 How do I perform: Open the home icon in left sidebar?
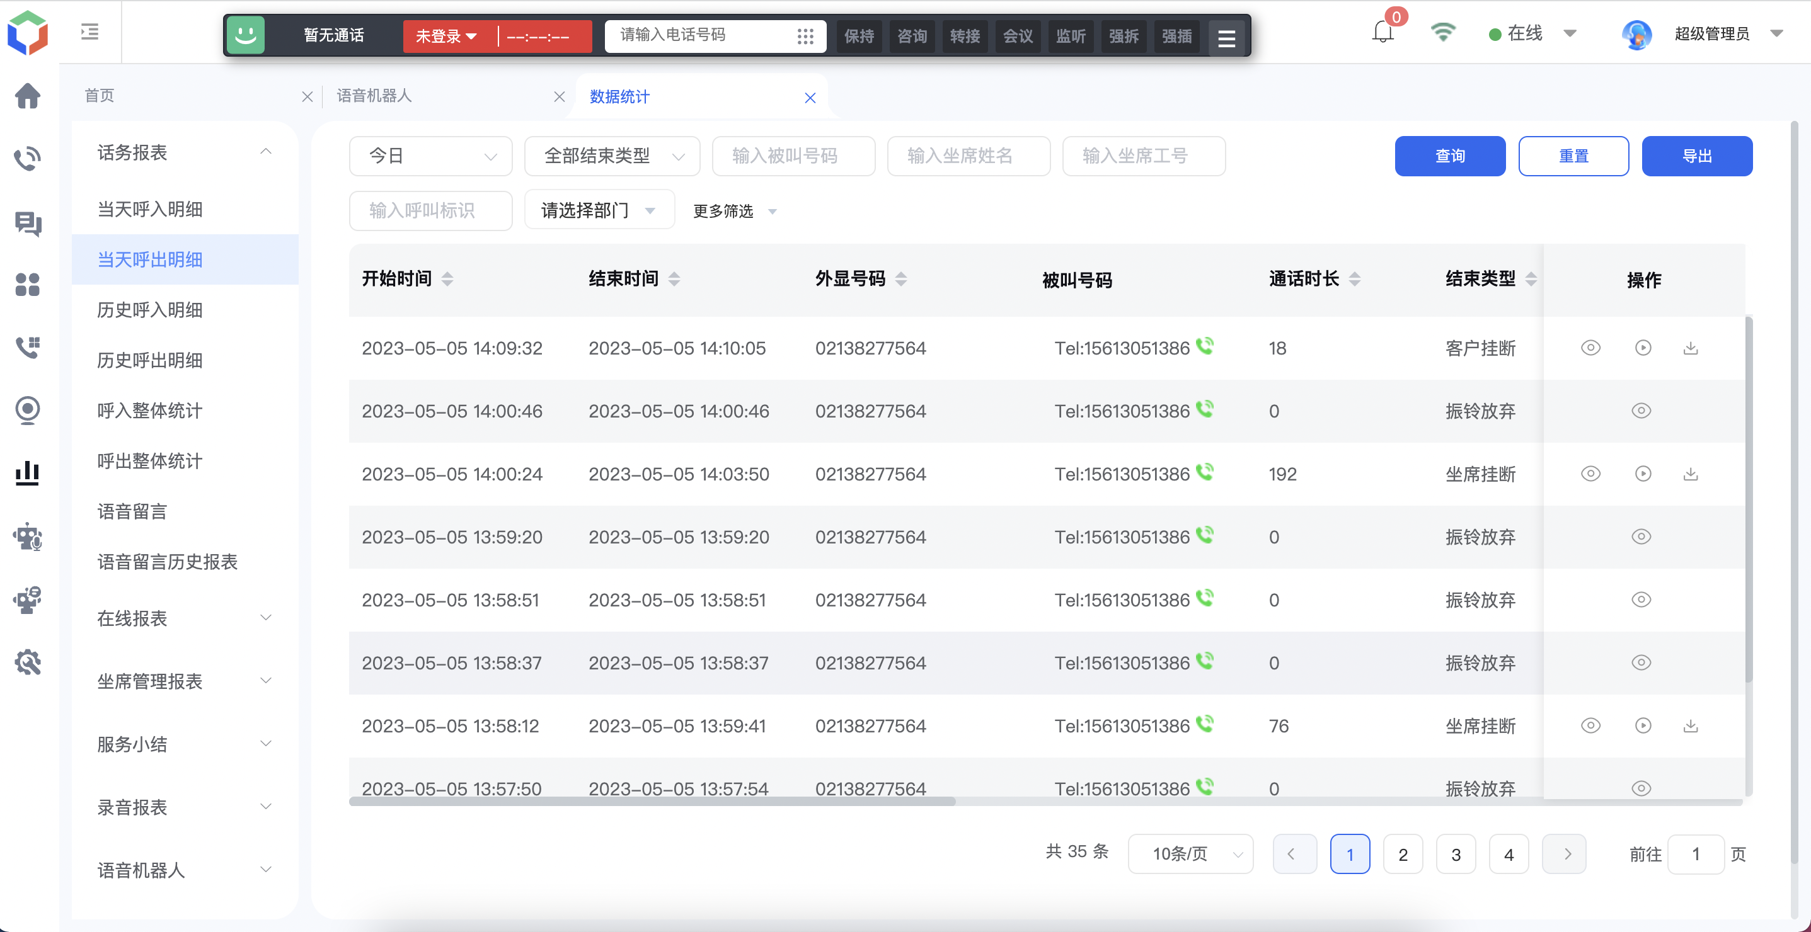pos(28,96)
